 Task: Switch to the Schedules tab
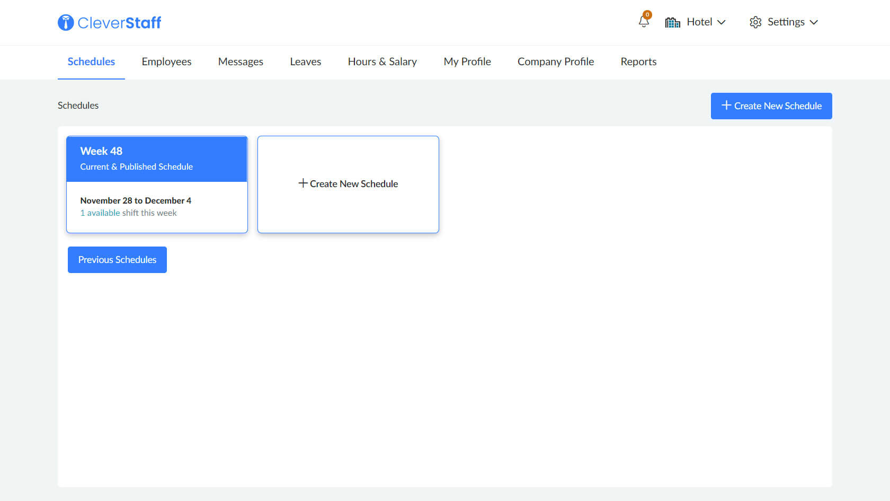click(91, 61)
